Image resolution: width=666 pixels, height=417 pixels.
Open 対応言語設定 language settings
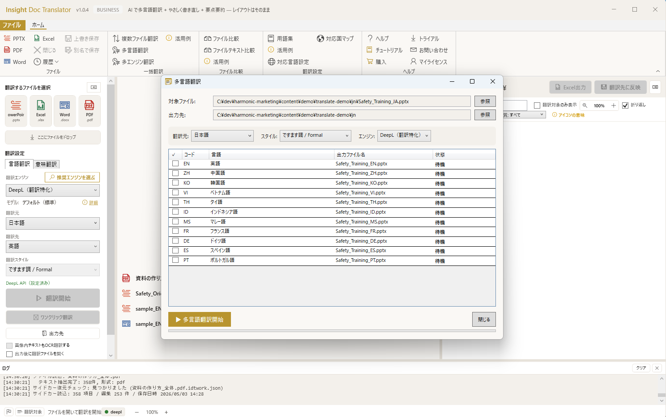(288, 62)
